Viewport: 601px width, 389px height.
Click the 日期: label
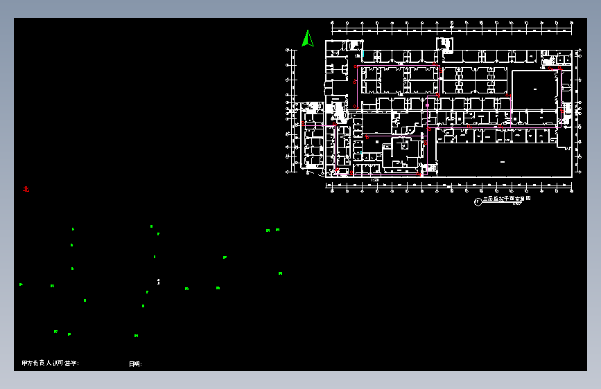click(x=135, y=364)
